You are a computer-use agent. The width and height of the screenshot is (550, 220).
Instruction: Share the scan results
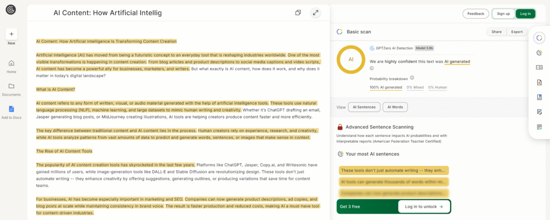pos(496,32)
